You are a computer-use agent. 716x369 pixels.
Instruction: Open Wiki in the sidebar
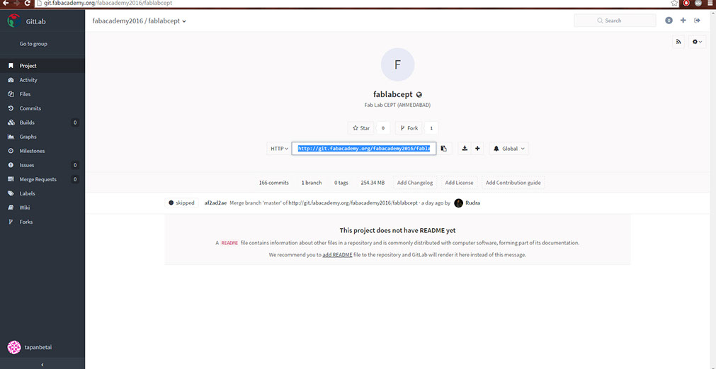click(x=42, y=208)
